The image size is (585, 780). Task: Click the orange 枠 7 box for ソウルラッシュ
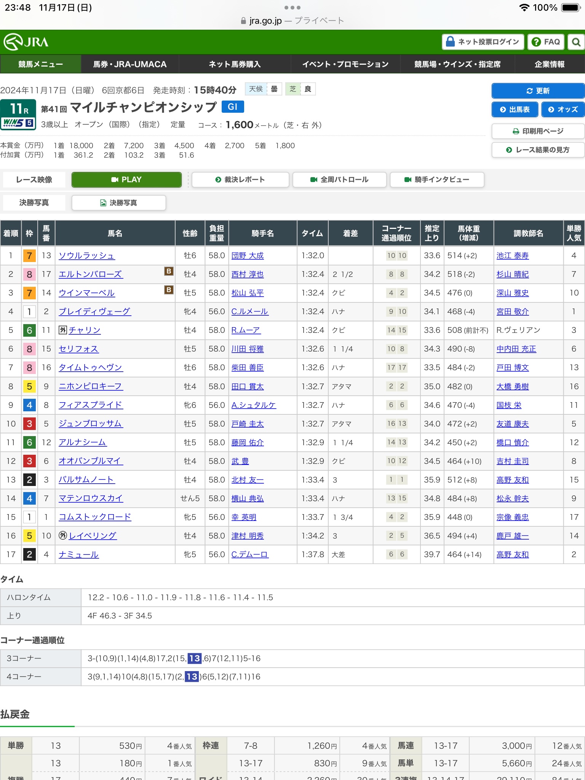tap(29, 256)
